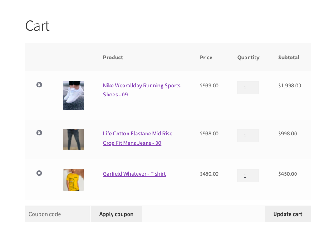
Task: Click the Quantity column header
Action: tap(248, 58)
